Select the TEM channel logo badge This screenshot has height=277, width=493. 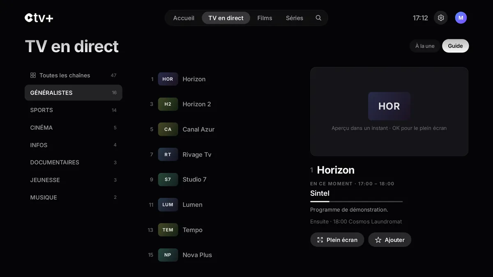point(168,230)
